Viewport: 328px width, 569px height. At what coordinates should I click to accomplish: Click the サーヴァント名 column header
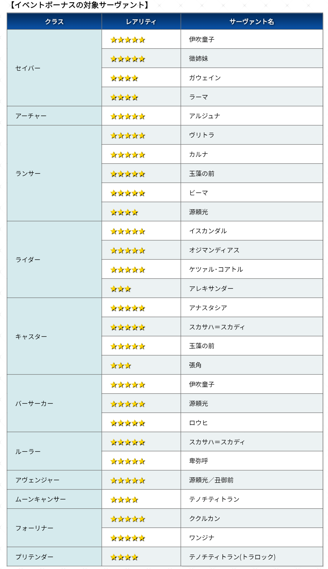252,21
